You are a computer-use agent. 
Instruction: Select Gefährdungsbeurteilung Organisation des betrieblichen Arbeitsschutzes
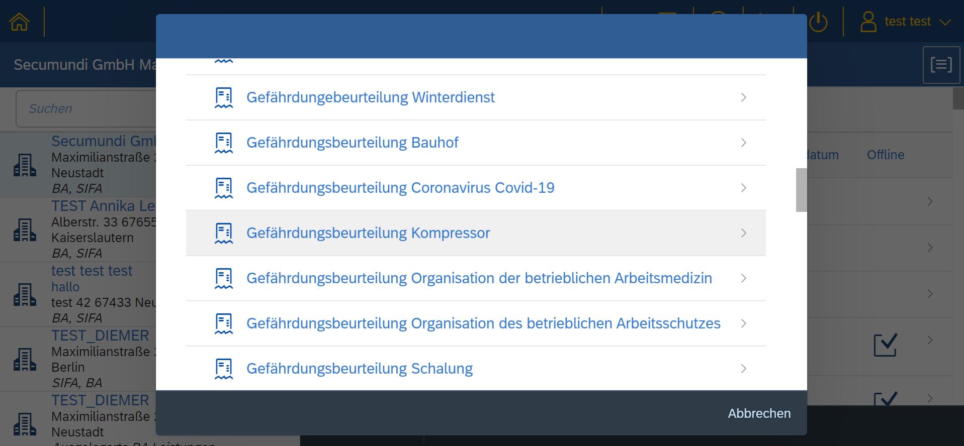tap(483, 323)
